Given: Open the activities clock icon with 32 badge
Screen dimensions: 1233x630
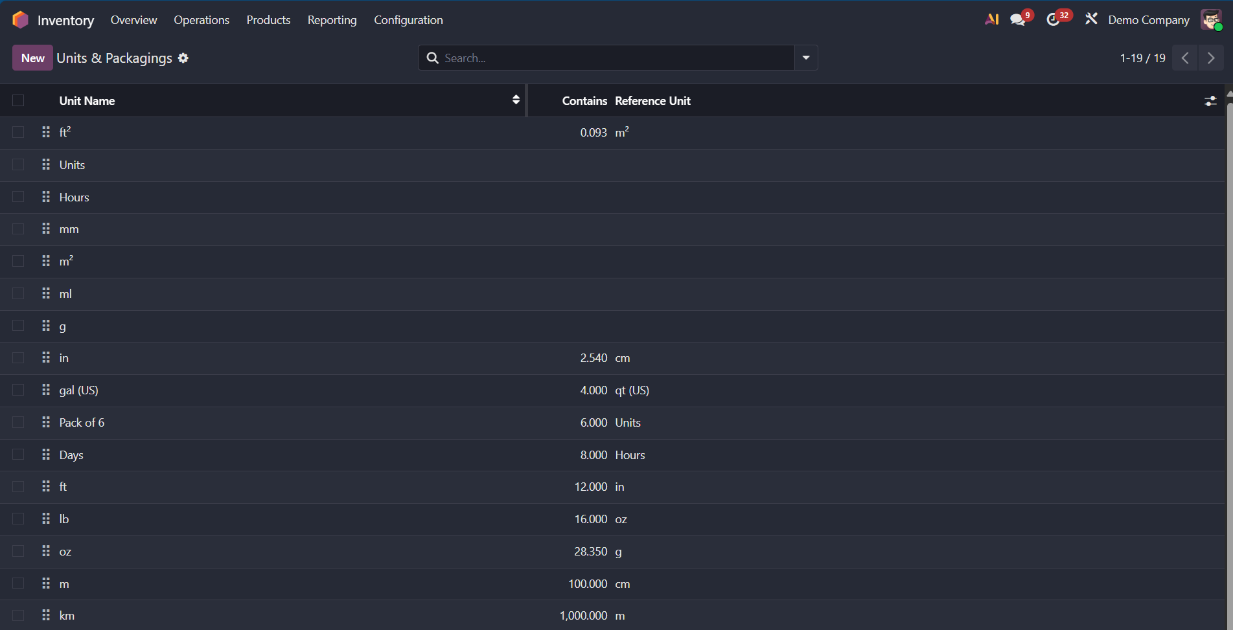Looking at the screenshot, I should (1054, 20).
